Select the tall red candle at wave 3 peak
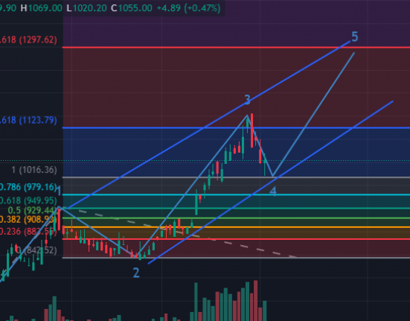The image size is (410, 321). pos(252,130)
